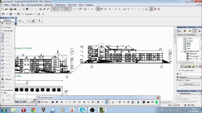Click the 3D cube icon in 3D-визуализация bar
Screen dimensions: 202x113
(52, 102)
